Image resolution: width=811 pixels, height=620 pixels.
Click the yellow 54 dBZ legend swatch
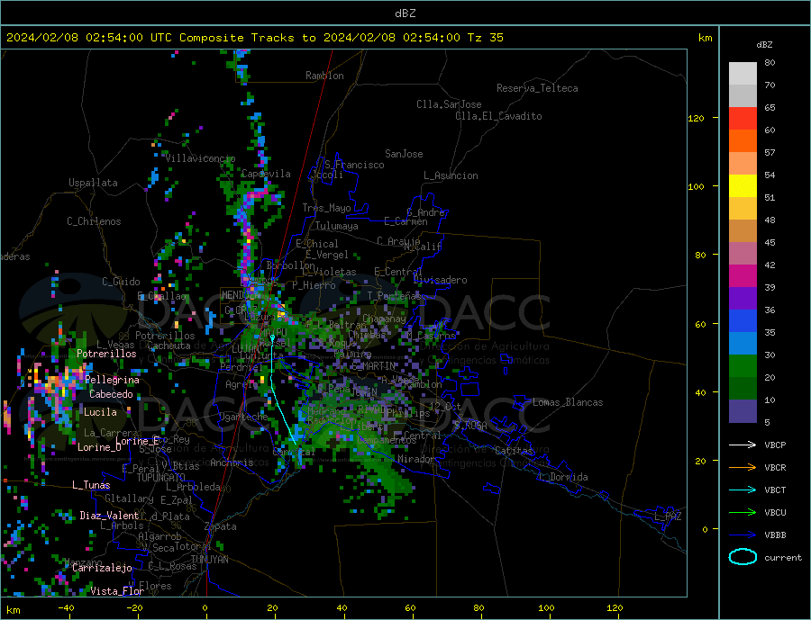tap(743, 186)
